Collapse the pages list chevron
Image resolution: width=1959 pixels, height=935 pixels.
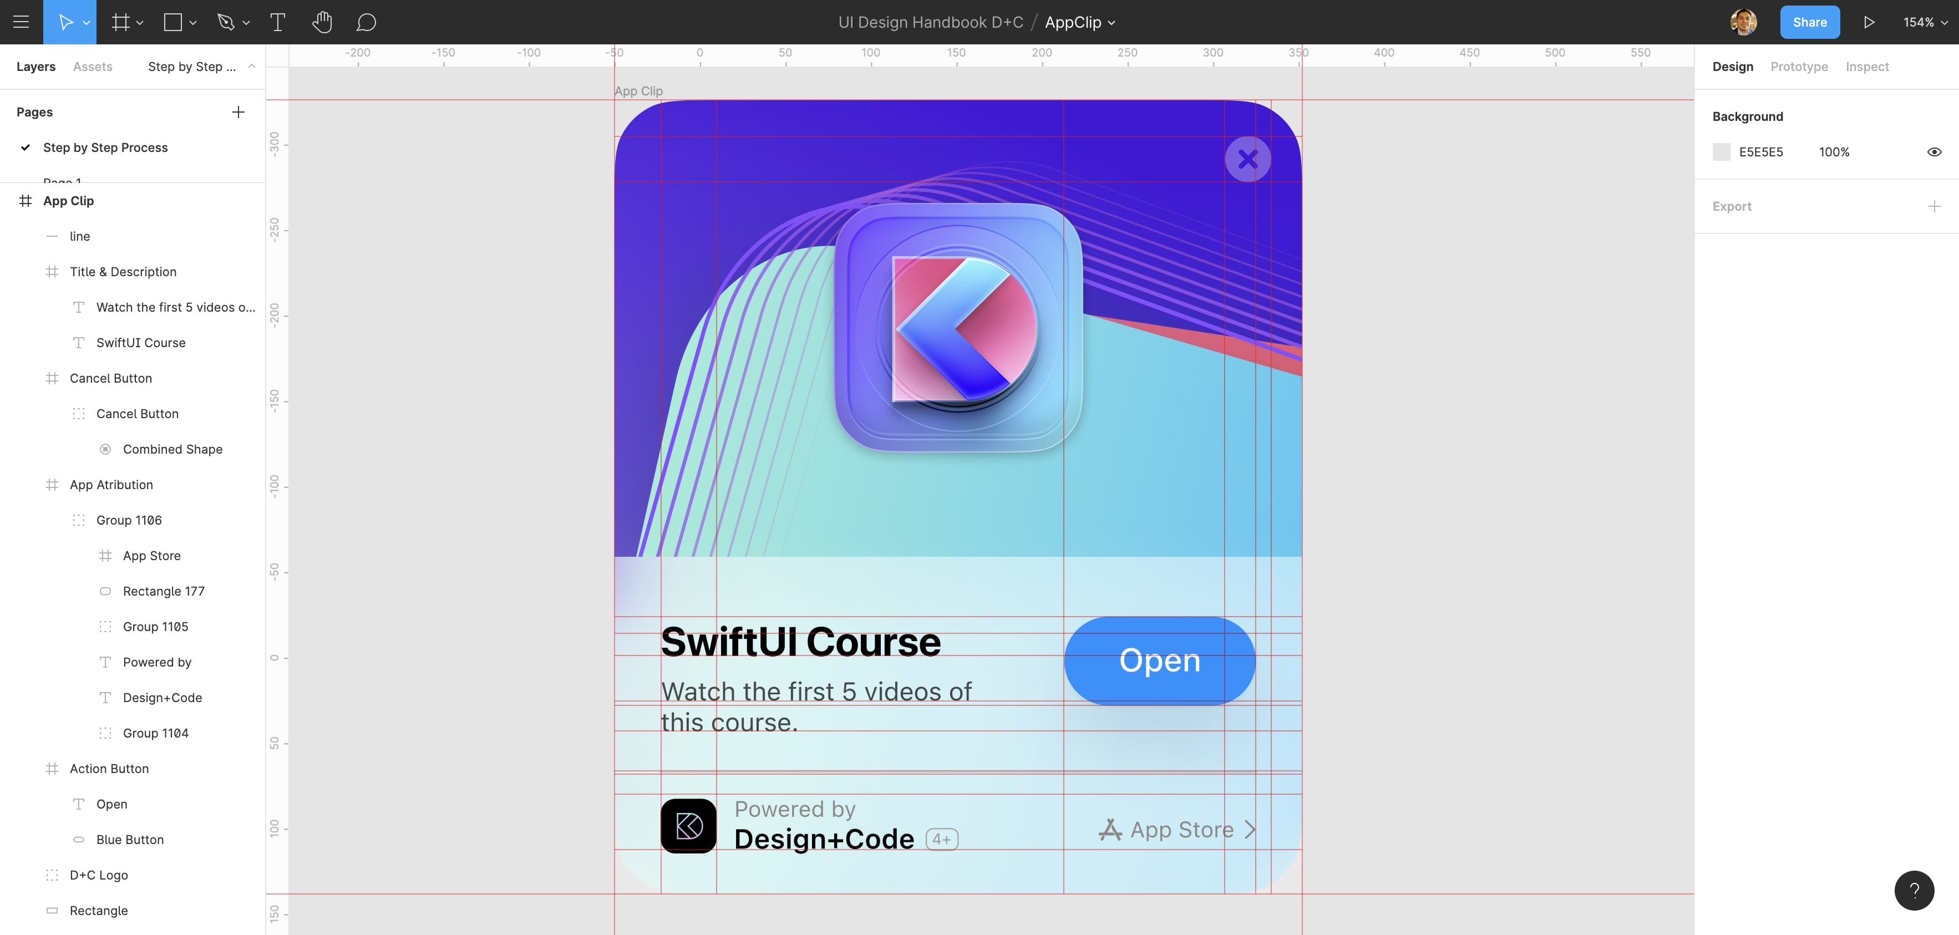252,67
